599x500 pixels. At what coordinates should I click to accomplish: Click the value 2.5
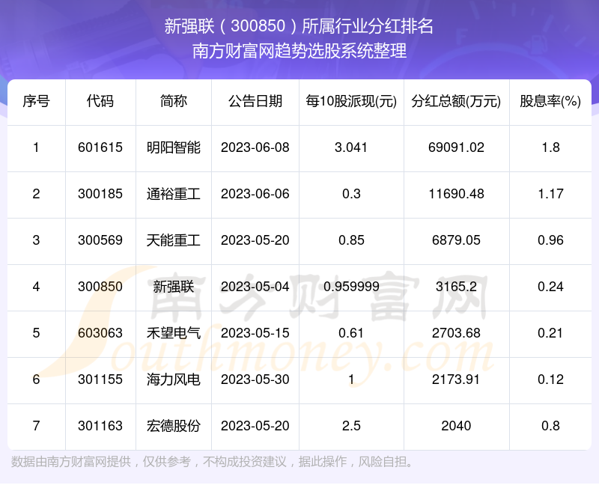(351, 426)
